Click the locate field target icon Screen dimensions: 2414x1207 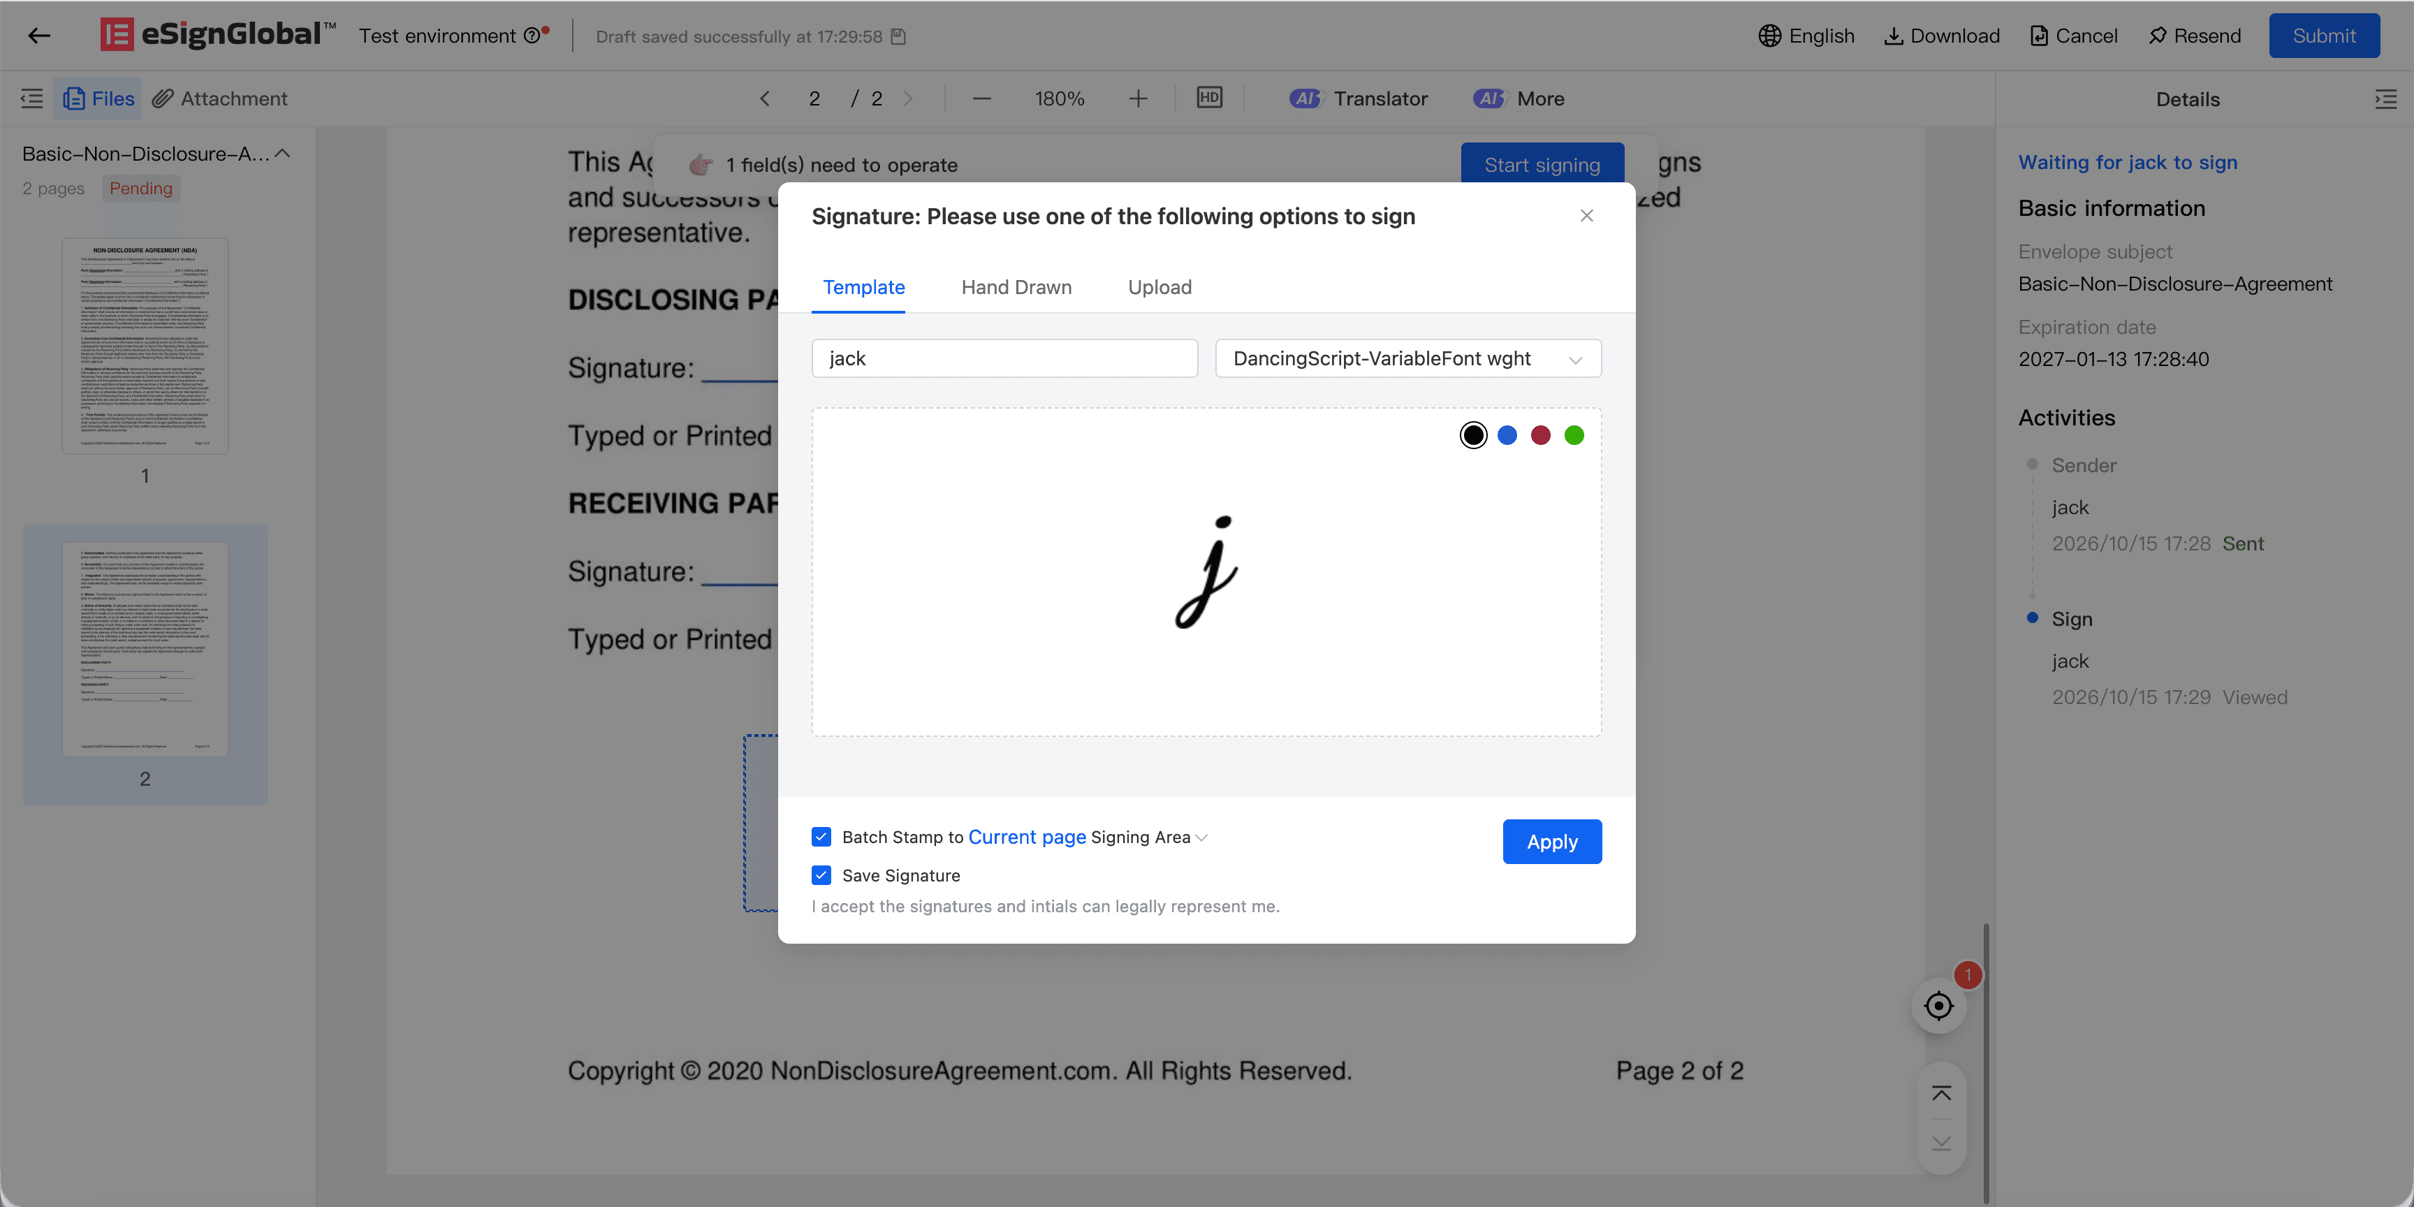[1938, 1006]
